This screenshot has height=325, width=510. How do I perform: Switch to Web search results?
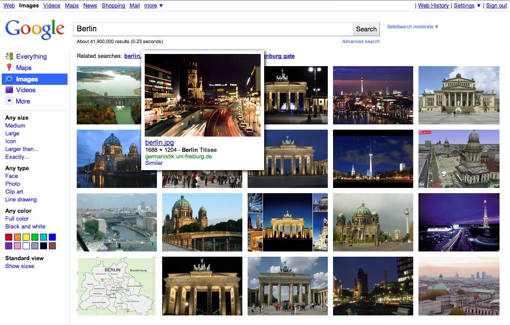pyautogui.click(x=9, y=5)
